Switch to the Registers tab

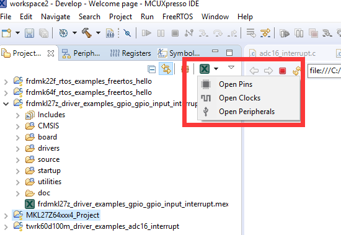[x=130, y=53]
